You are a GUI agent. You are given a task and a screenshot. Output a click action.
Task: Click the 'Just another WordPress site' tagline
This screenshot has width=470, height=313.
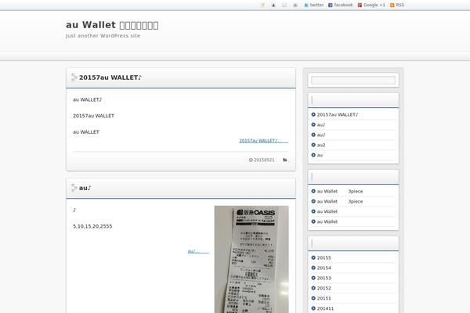tap(103, 36)
